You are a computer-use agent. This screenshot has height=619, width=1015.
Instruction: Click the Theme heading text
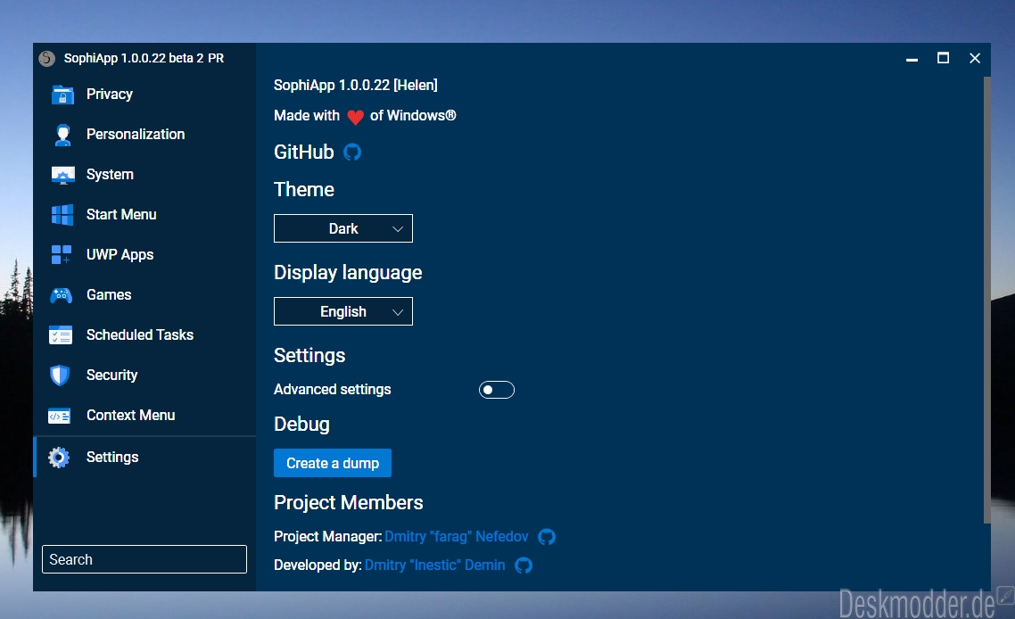304,190
